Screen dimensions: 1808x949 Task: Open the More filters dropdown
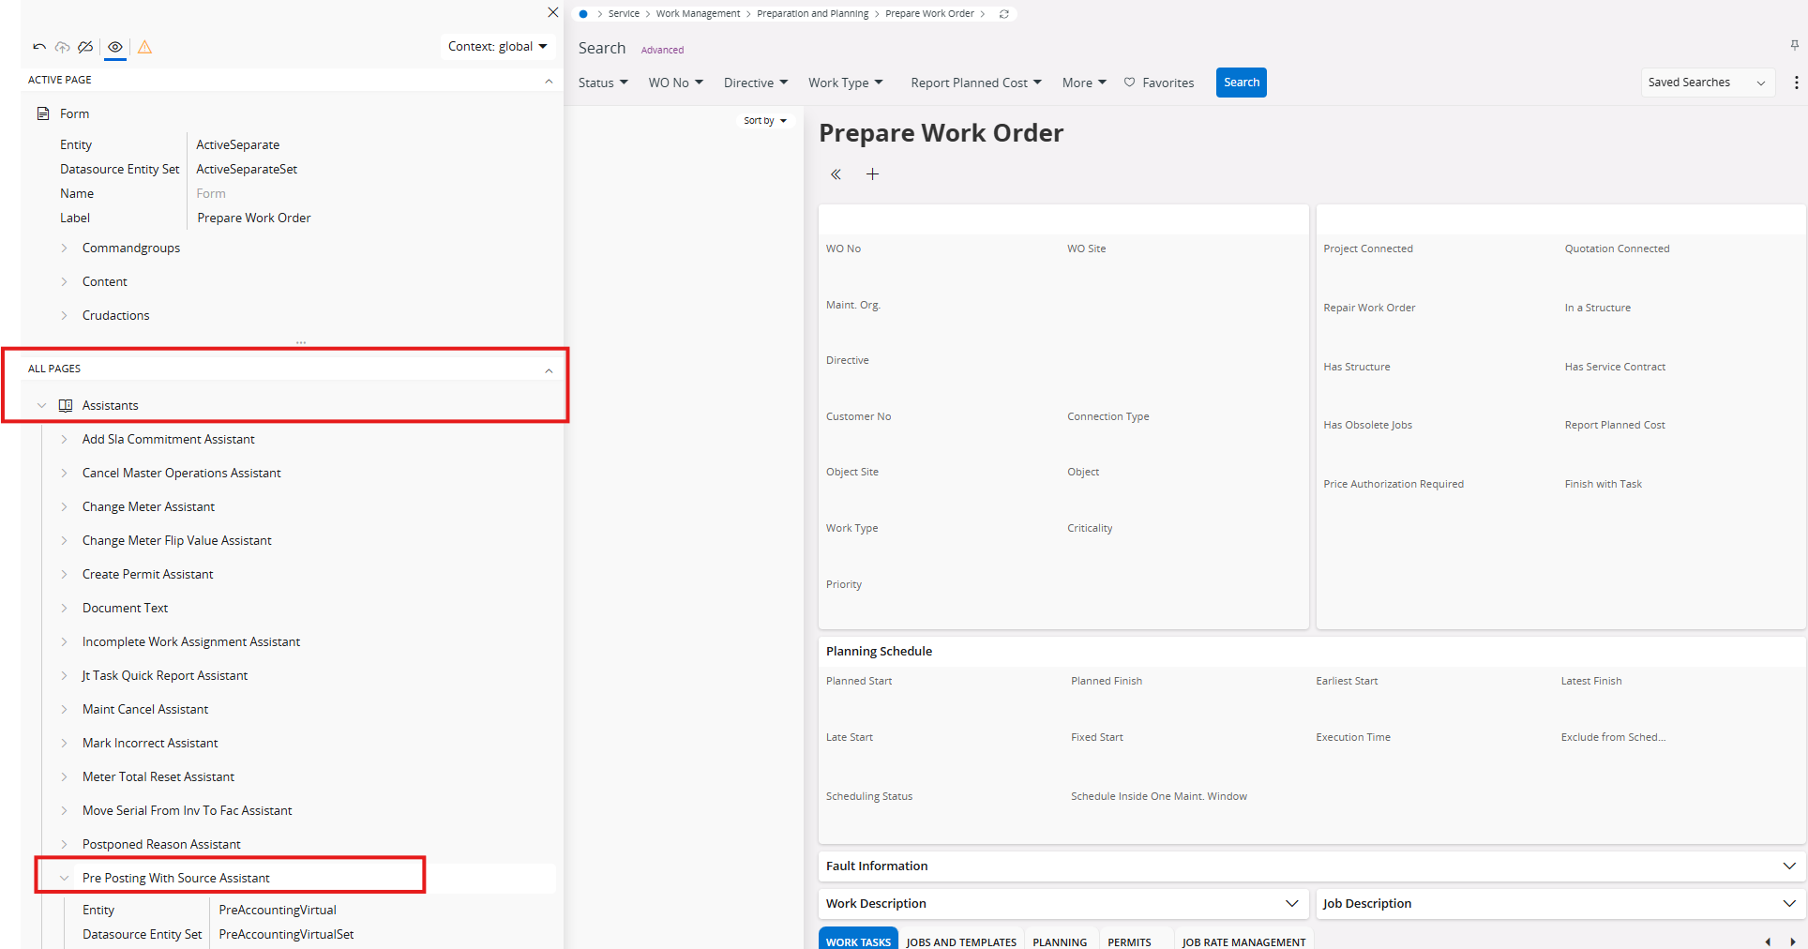pyautogui.click(x=1084, y=83)
